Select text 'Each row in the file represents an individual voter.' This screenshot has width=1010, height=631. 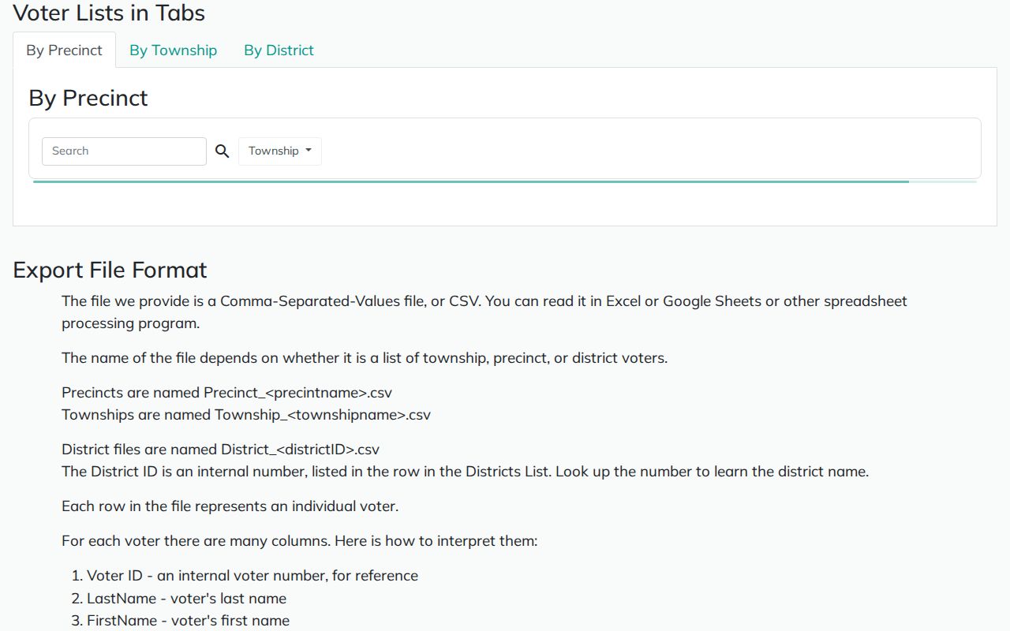(230, 506)
